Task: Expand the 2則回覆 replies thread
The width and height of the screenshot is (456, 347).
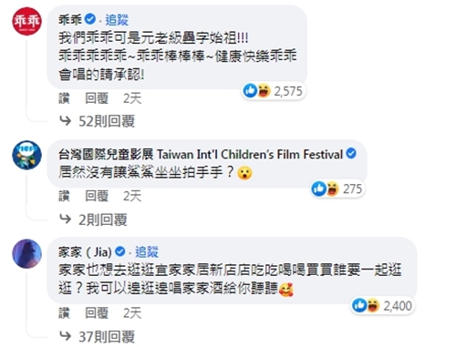Action: [x=103, y=219]
